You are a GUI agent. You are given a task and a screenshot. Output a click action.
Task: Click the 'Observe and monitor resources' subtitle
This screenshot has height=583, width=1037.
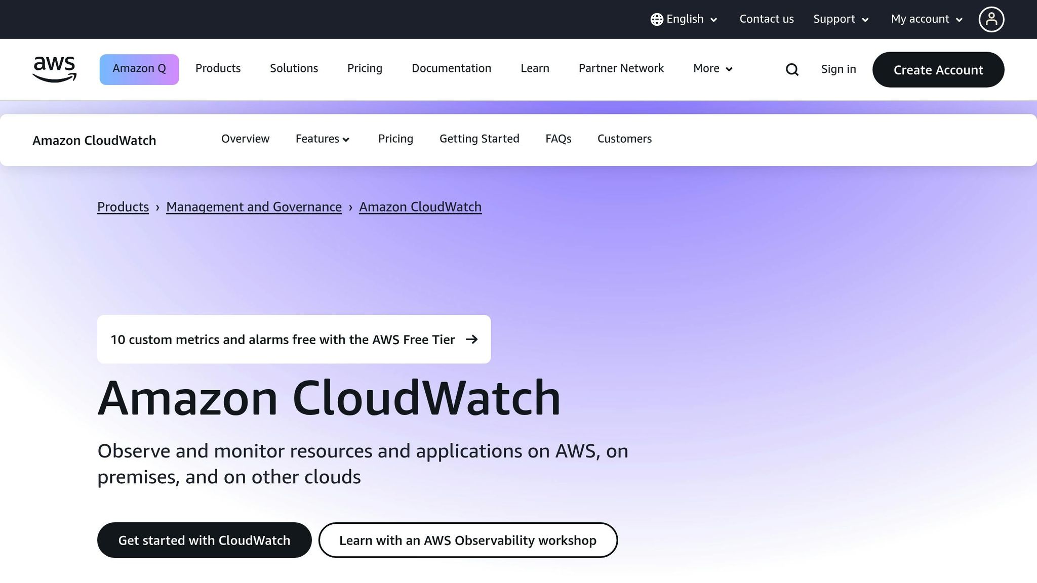tap(363, 464)
